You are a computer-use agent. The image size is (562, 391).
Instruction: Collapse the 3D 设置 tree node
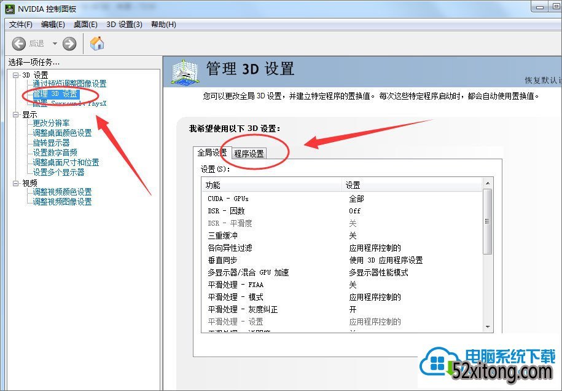(16, 75)
